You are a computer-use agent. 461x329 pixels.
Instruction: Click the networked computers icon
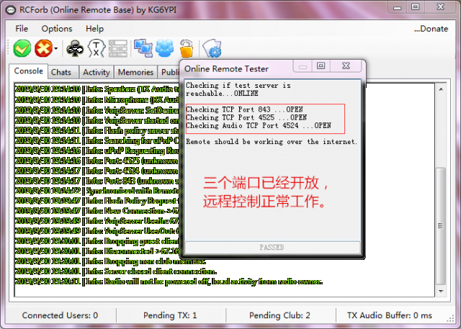pyautogui.click(x=143, y=48)
